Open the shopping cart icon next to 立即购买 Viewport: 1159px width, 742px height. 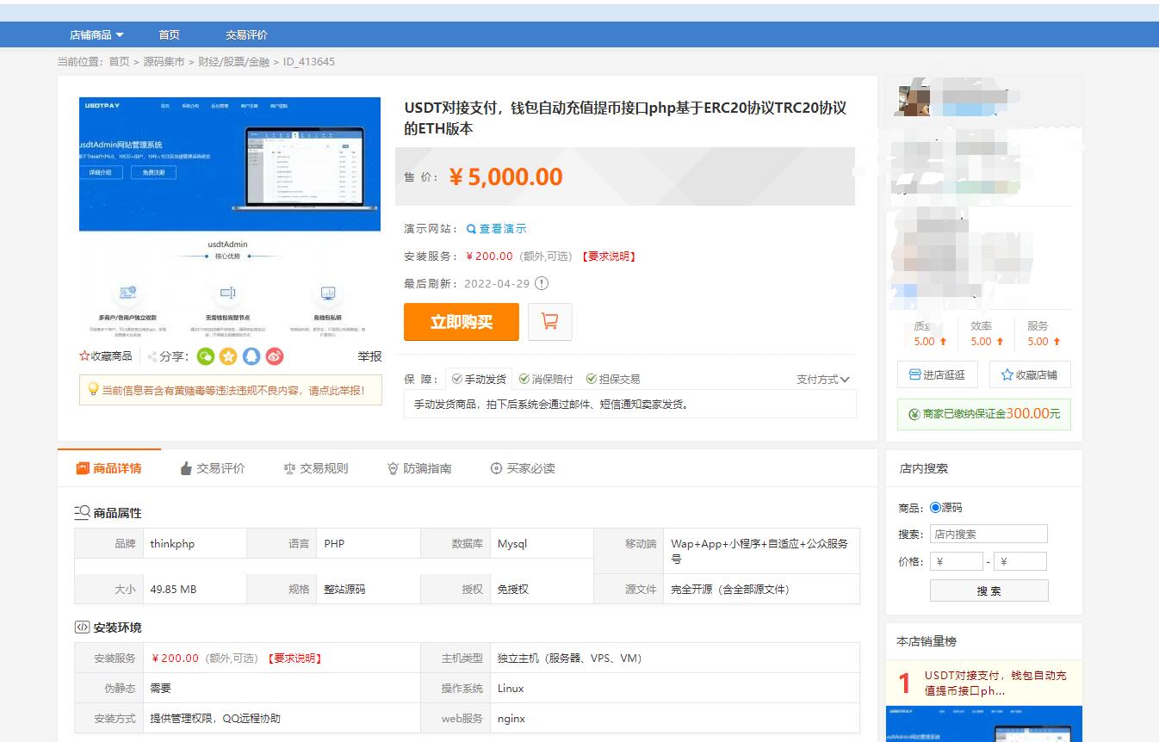point(550,322)
